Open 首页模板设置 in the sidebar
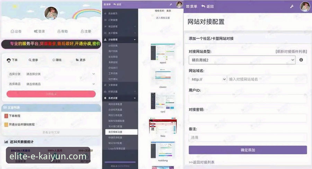312x169 pixels. click(x=122, y=132)
